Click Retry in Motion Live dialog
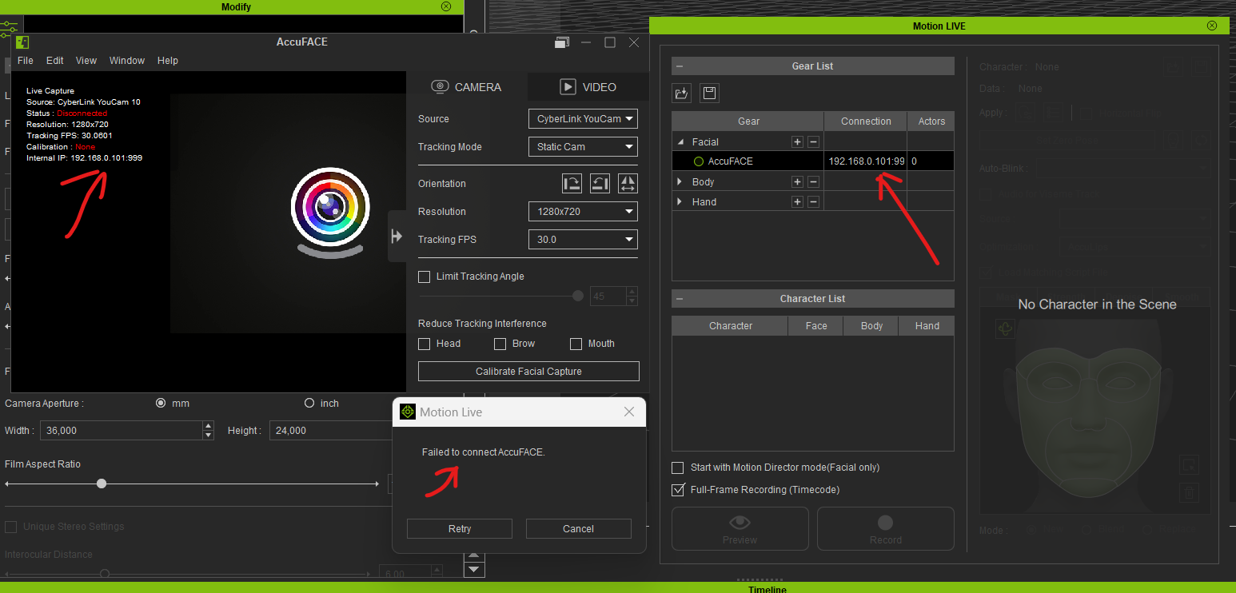1236x593 pixels. pyautogui.click(x=460, y=529)
